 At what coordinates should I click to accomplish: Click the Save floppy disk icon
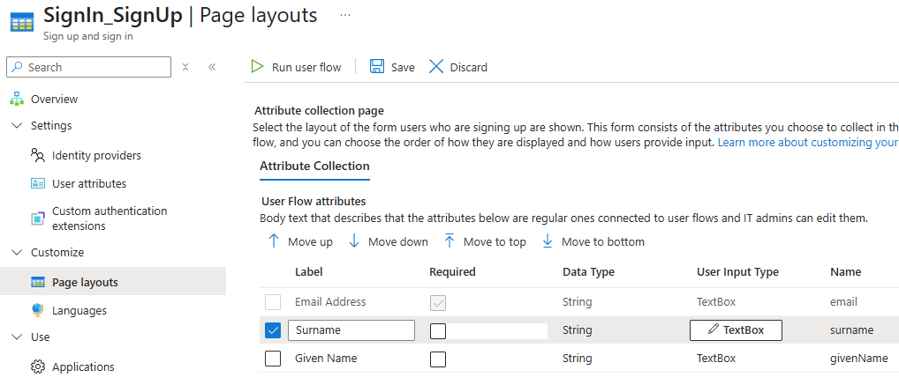coord(377,67)
